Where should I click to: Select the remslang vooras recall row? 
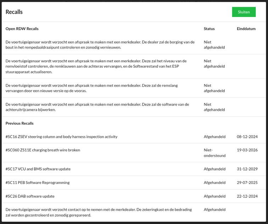[x=134, y=88]
